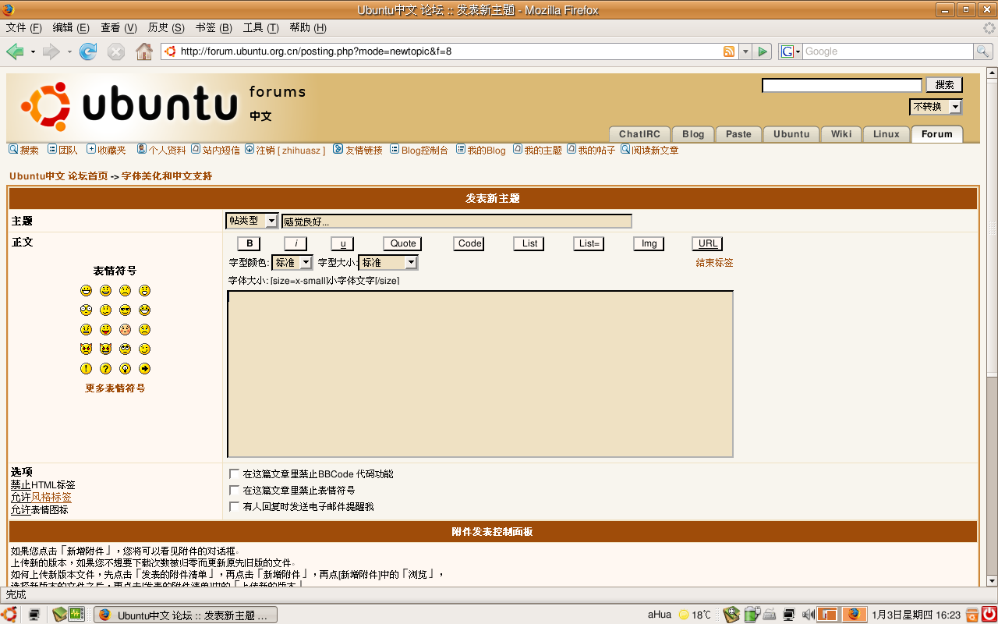The image size is (998, 624).
Task: Click the 搜索 forum search button
Action: click(944, 85)
